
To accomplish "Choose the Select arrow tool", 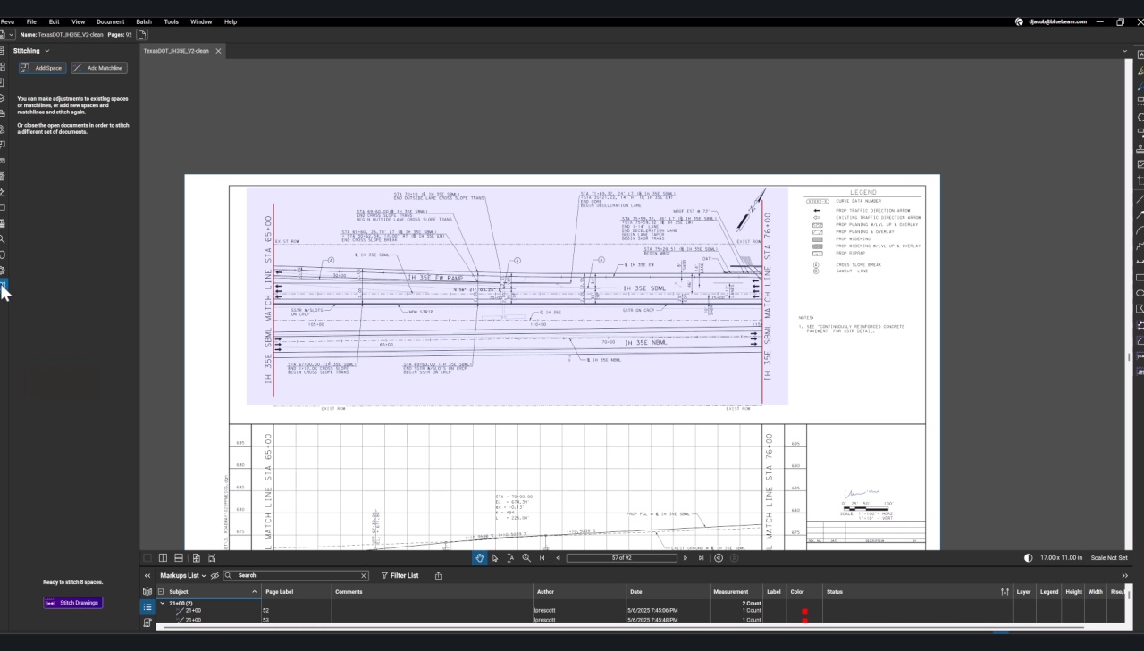I will pyautogui.click(x=495, y=558).
